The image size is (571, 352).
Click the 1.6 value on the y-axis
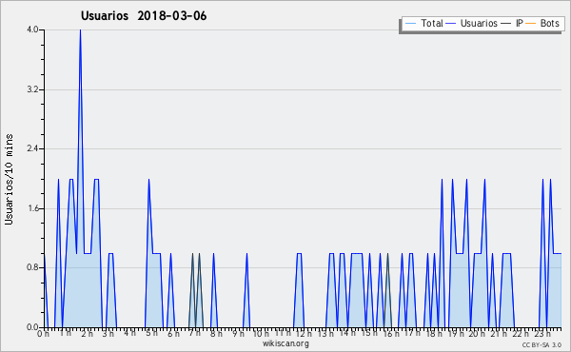32,208
